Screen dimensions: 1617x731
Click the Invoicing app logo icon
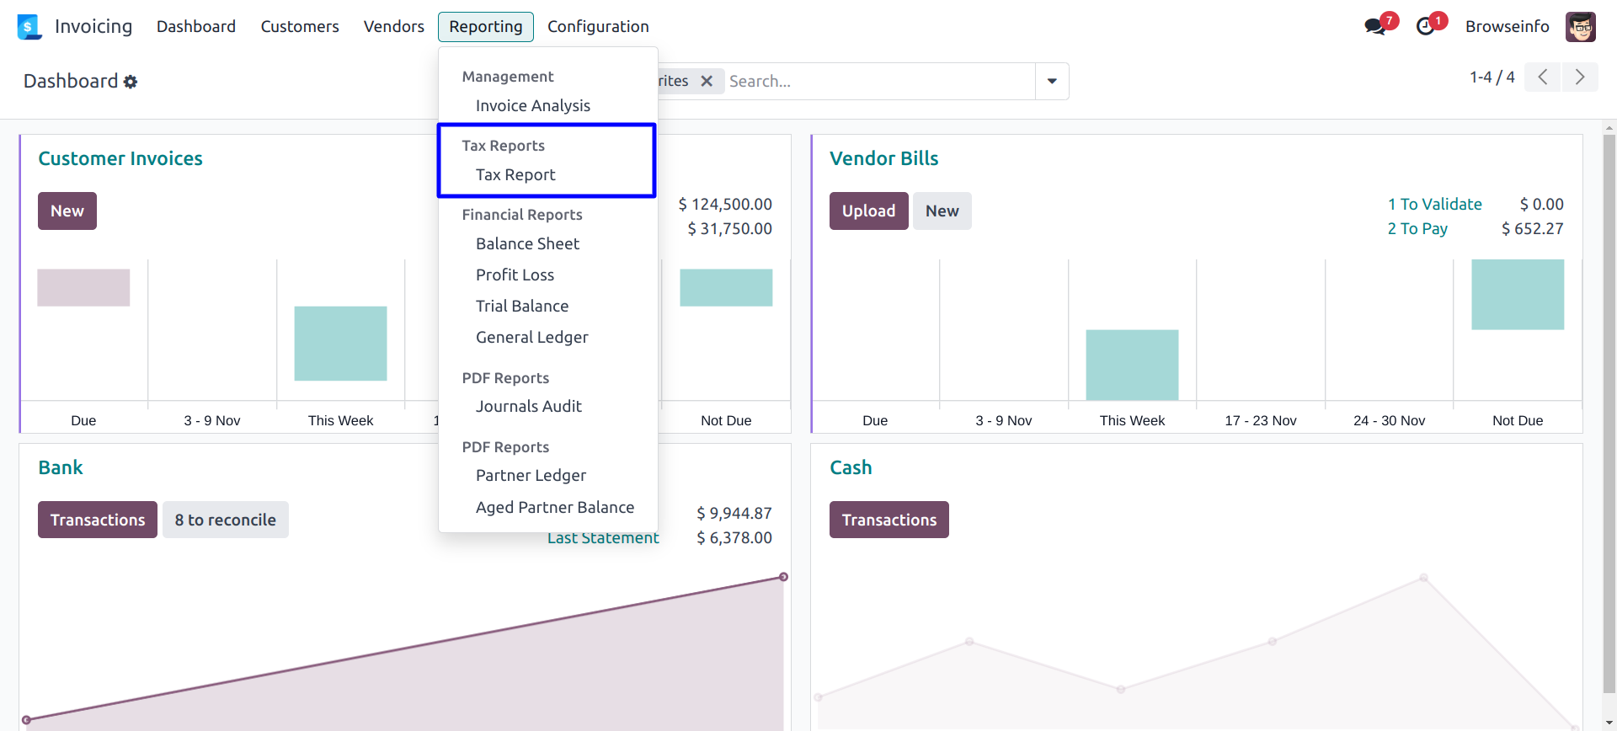[x=29, y=27]
